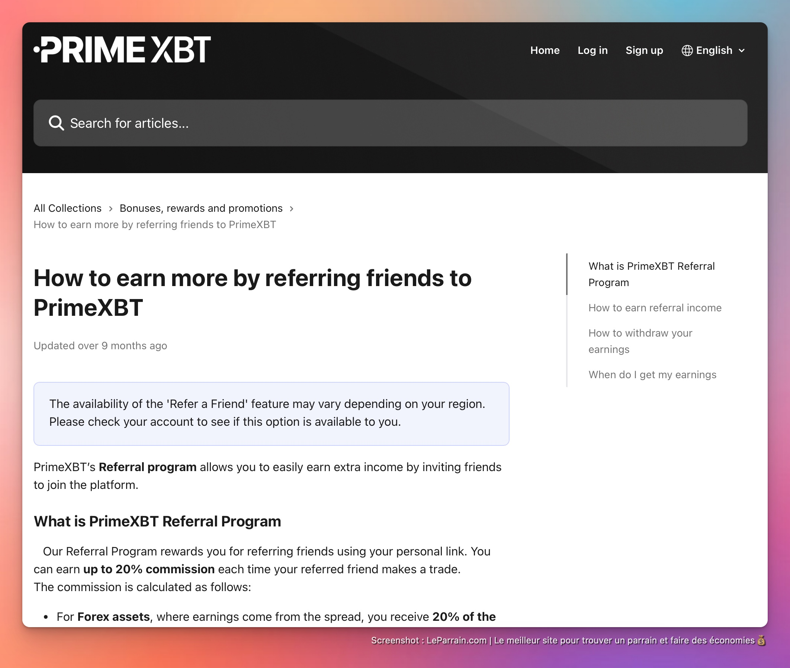
Task: Click the Forex assets bullet text
Action: 114,617
